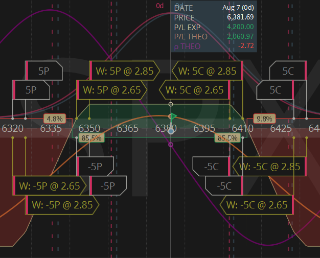This screenshot has height=258, width=320.
Task: Click the P/L EXP value 4,200.00
Action: click(x=240, y=27)
